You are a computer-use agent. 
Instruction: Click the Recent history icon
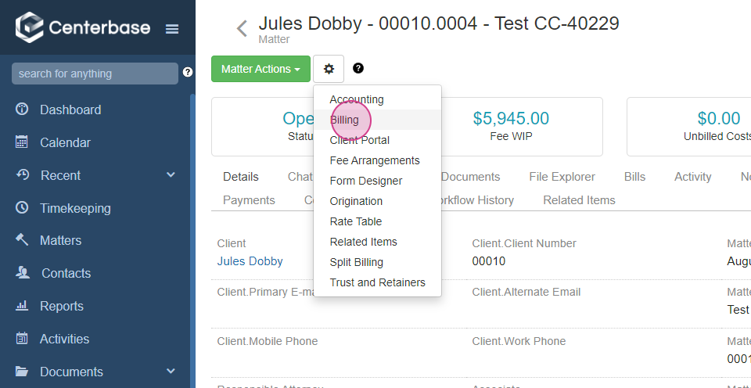22,175
